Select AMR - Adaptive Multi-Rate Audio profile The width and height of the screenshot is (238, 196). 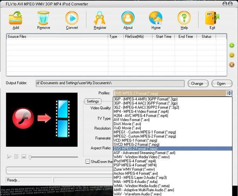point(172,190)
